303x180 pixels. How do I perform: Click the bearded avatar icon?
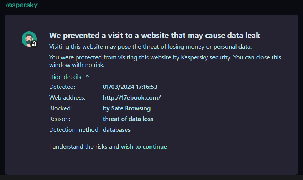tap(29, 39)
